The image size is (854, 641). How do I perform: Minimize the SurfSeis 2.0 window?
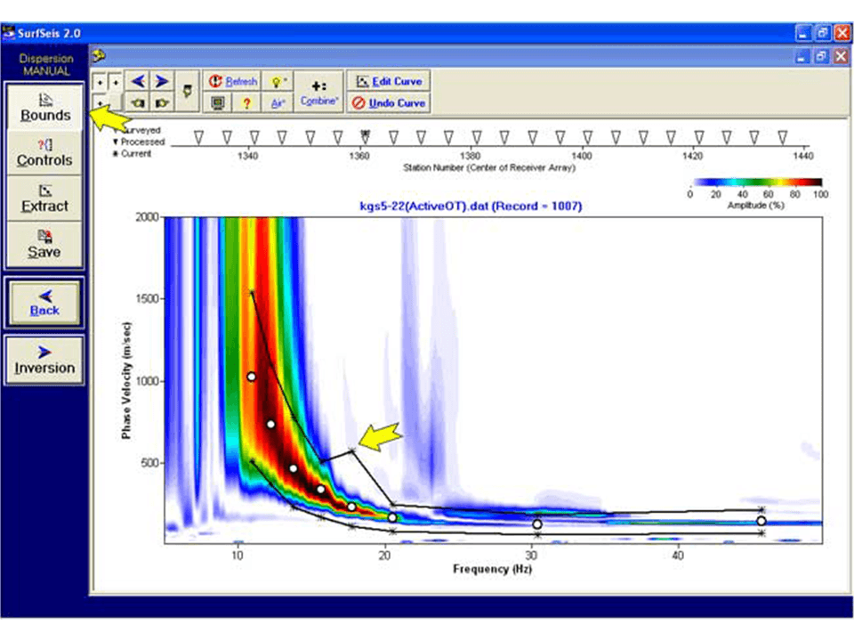click(802, 33)
